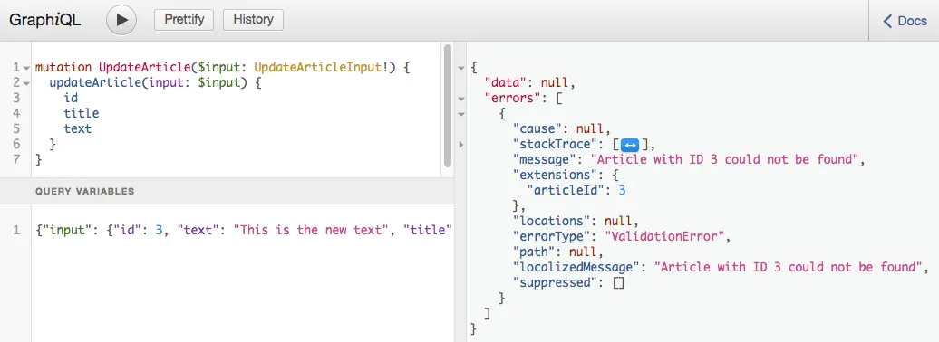Collapse the root response object arrow
Image resolution: width=939 pixels, height=342 pixels.
(x=460, y=68)
